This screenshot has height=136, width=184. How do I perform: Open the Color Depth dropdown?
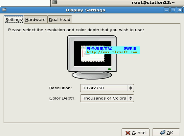coord(107,98)
